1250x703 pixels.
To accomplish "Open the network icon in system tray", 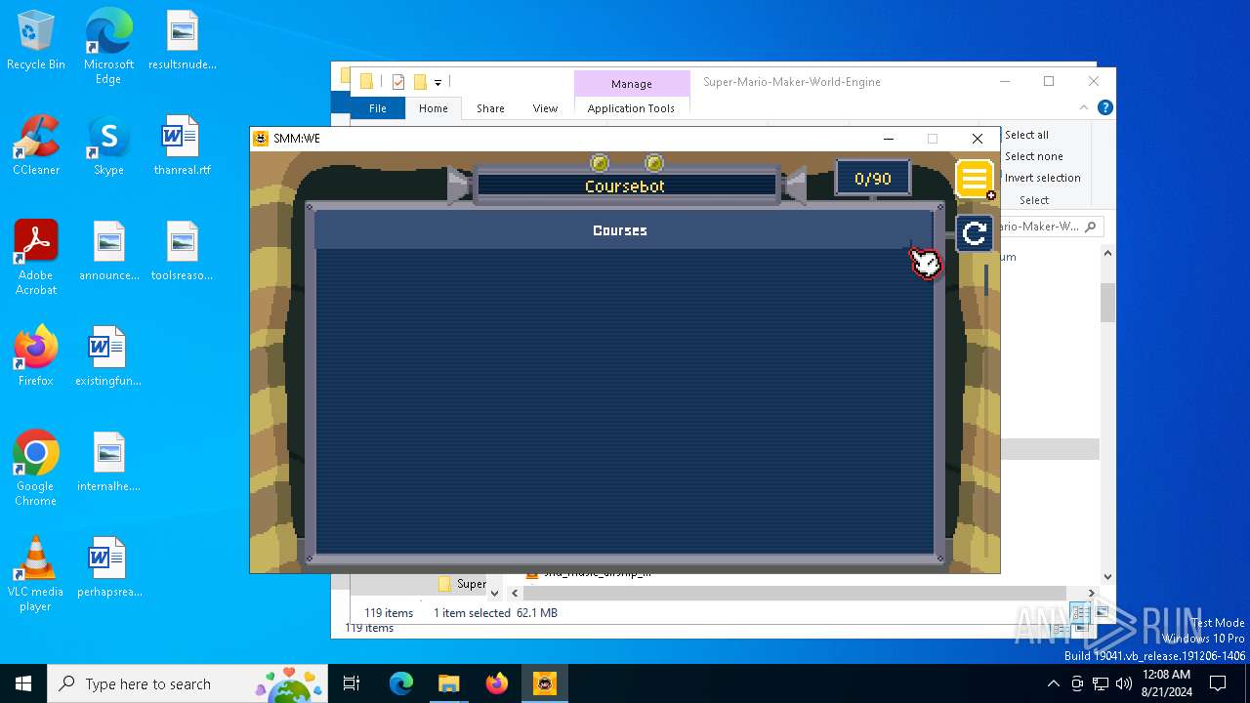I will (1101, 683).
